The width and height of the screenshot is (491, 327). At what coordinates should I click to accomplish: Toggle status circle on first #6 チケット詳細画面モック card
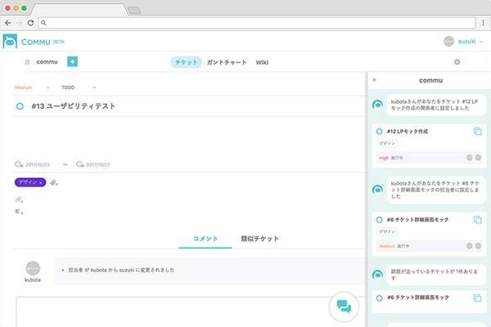pos(379,220)
